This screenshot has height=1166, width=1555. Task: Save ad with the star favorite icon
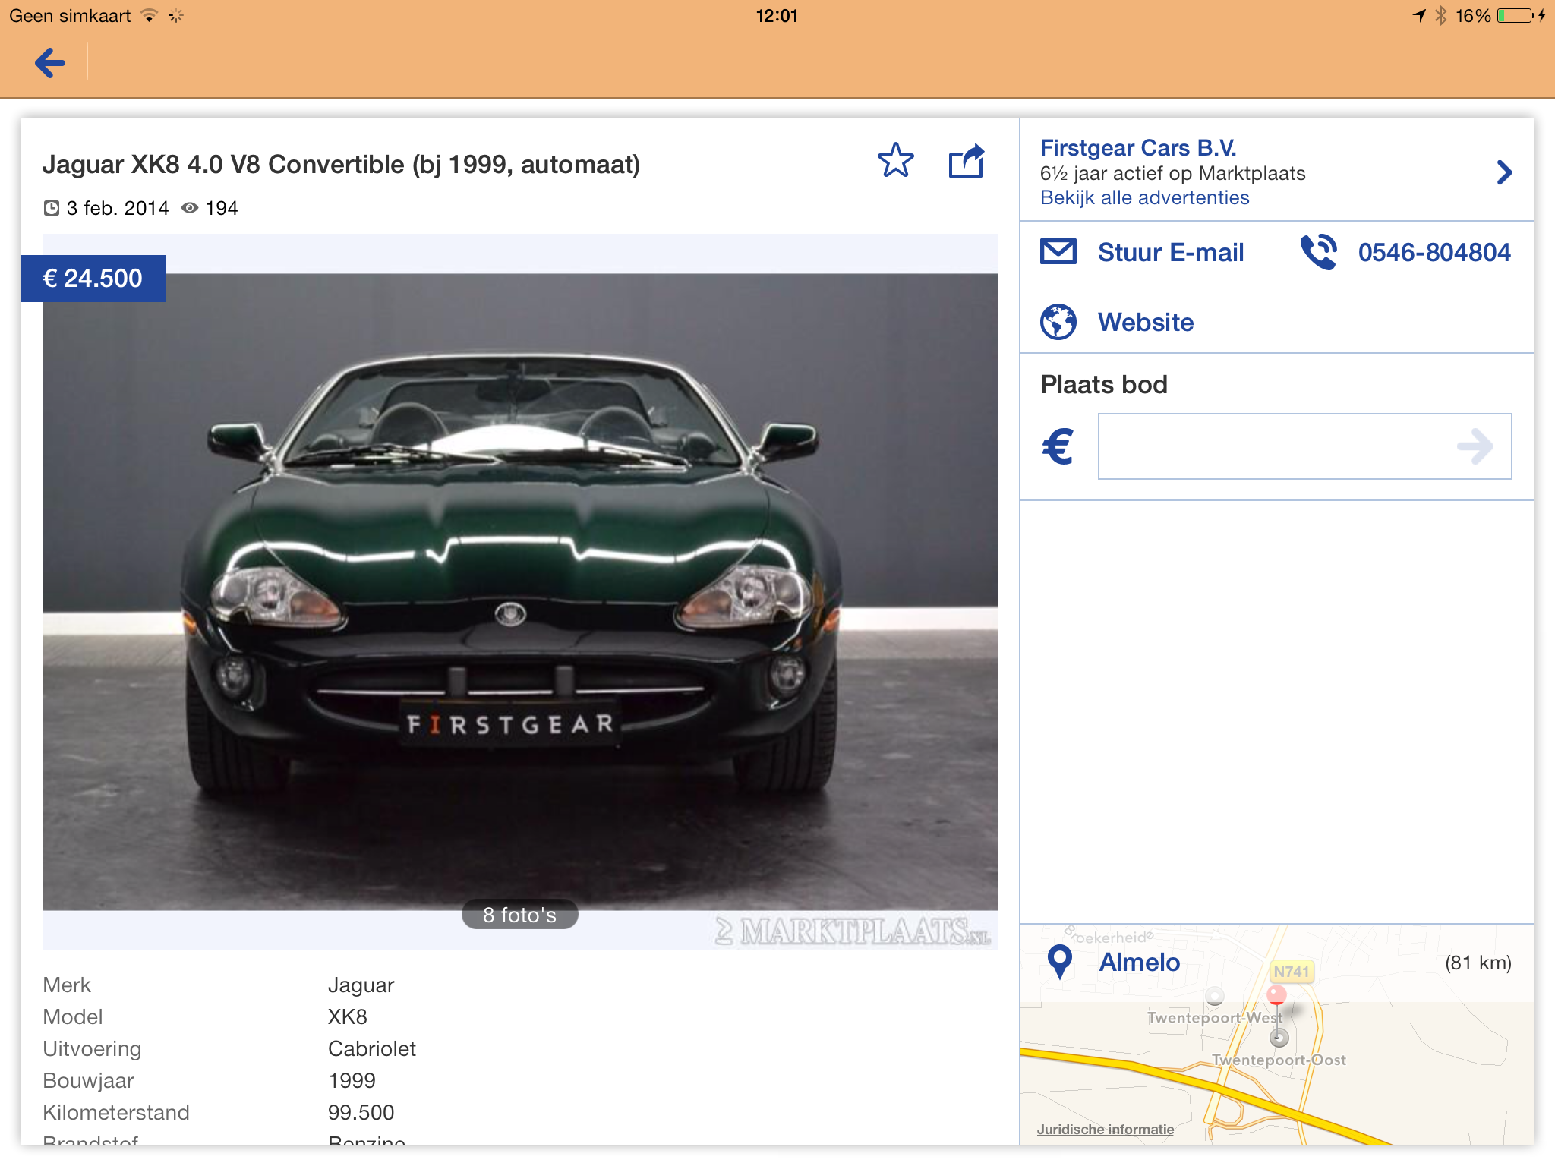[896, 161]
